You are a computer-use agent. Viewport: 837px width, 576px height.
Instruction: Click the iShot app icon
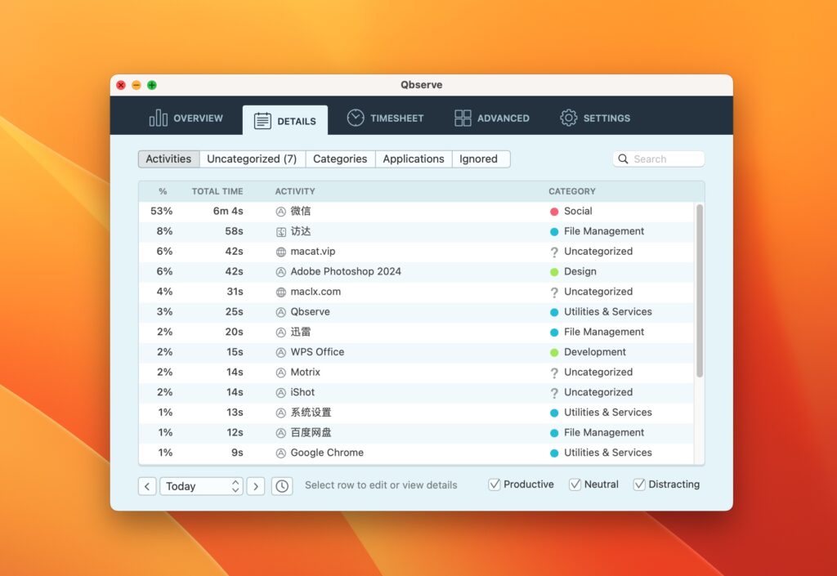pyautogui.click(x=282, y=392)
